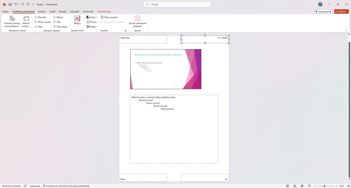Switch to the Vložiť tab
Viewport: 351px width, 188px height.
coord(52,11)
